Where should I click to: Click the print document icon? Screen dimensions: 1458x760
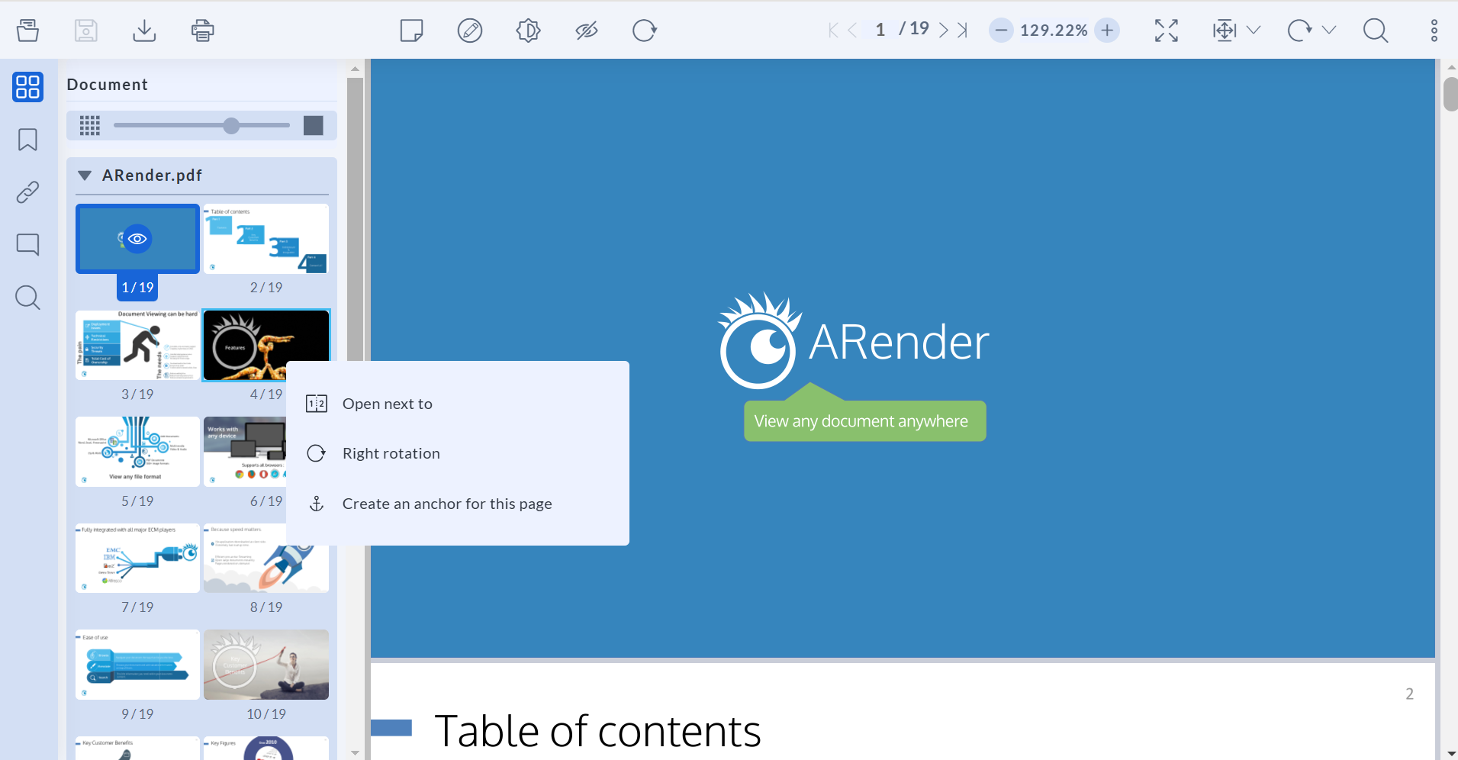[202, 31]
